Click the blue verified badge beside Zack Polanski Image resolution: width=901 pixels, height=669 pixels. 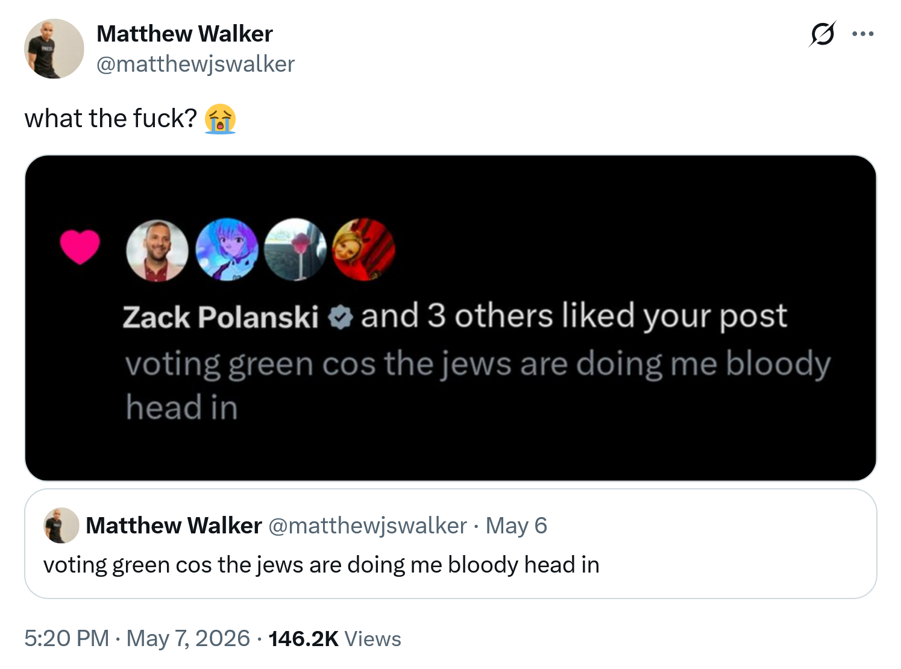pos(341,318)
